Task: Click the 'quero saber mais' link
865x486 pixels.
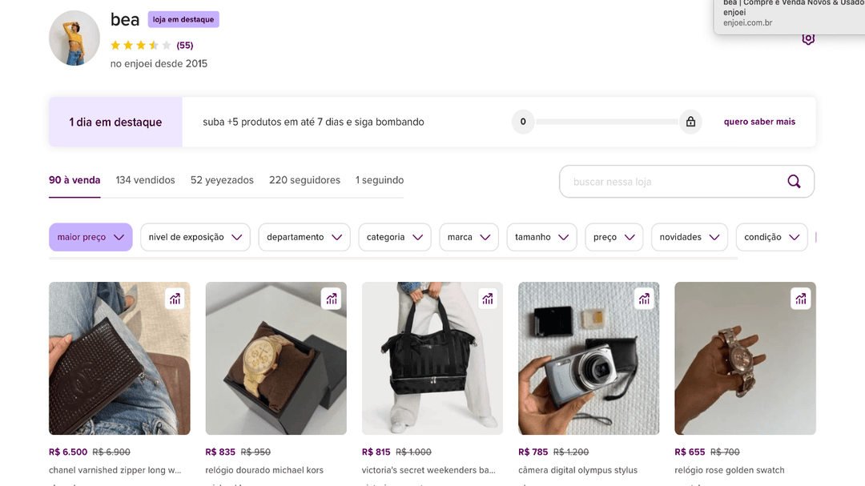Action: point(759,122)
